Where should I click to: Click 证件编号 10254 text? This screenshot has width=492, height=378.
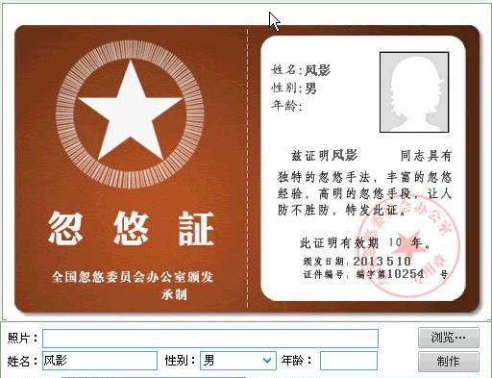(x=375, y=274)
